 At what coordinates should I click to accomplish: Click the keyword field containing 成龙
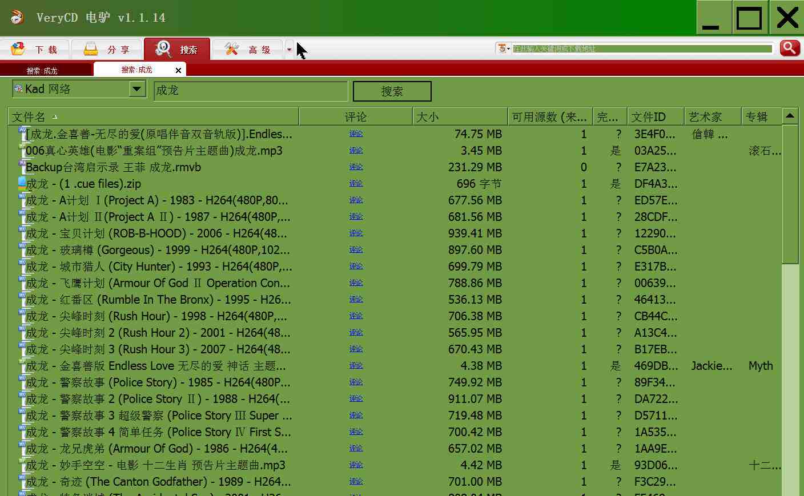tap(251, 91)
